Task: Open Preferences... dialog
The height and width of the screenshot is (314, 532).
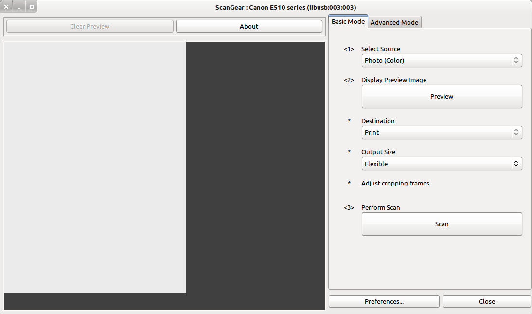Action: 384,301
